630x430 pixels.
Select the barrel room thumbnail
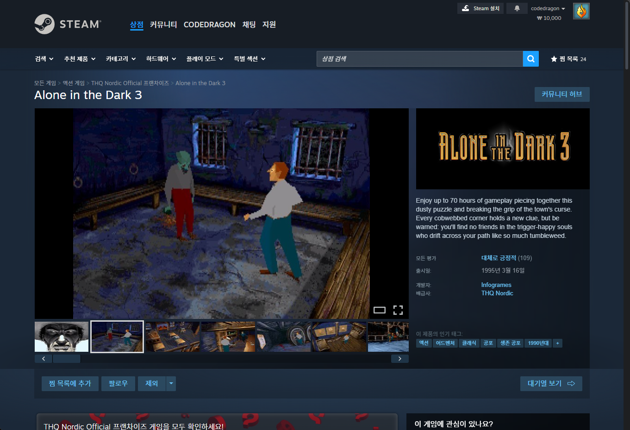[284, 337]
